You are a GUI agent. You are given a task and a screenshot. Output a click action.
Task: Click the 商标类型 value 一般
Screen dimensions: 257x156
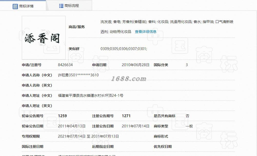pos(189,126)
